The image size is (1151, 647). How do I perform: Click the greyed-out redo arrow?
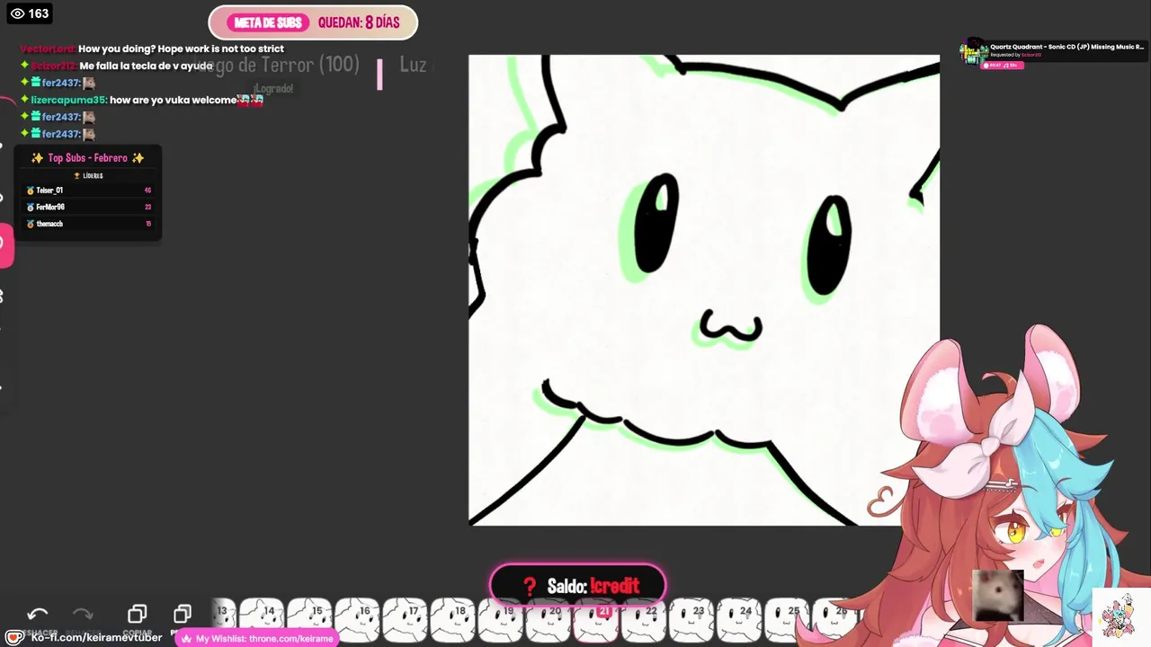point(83,614)
